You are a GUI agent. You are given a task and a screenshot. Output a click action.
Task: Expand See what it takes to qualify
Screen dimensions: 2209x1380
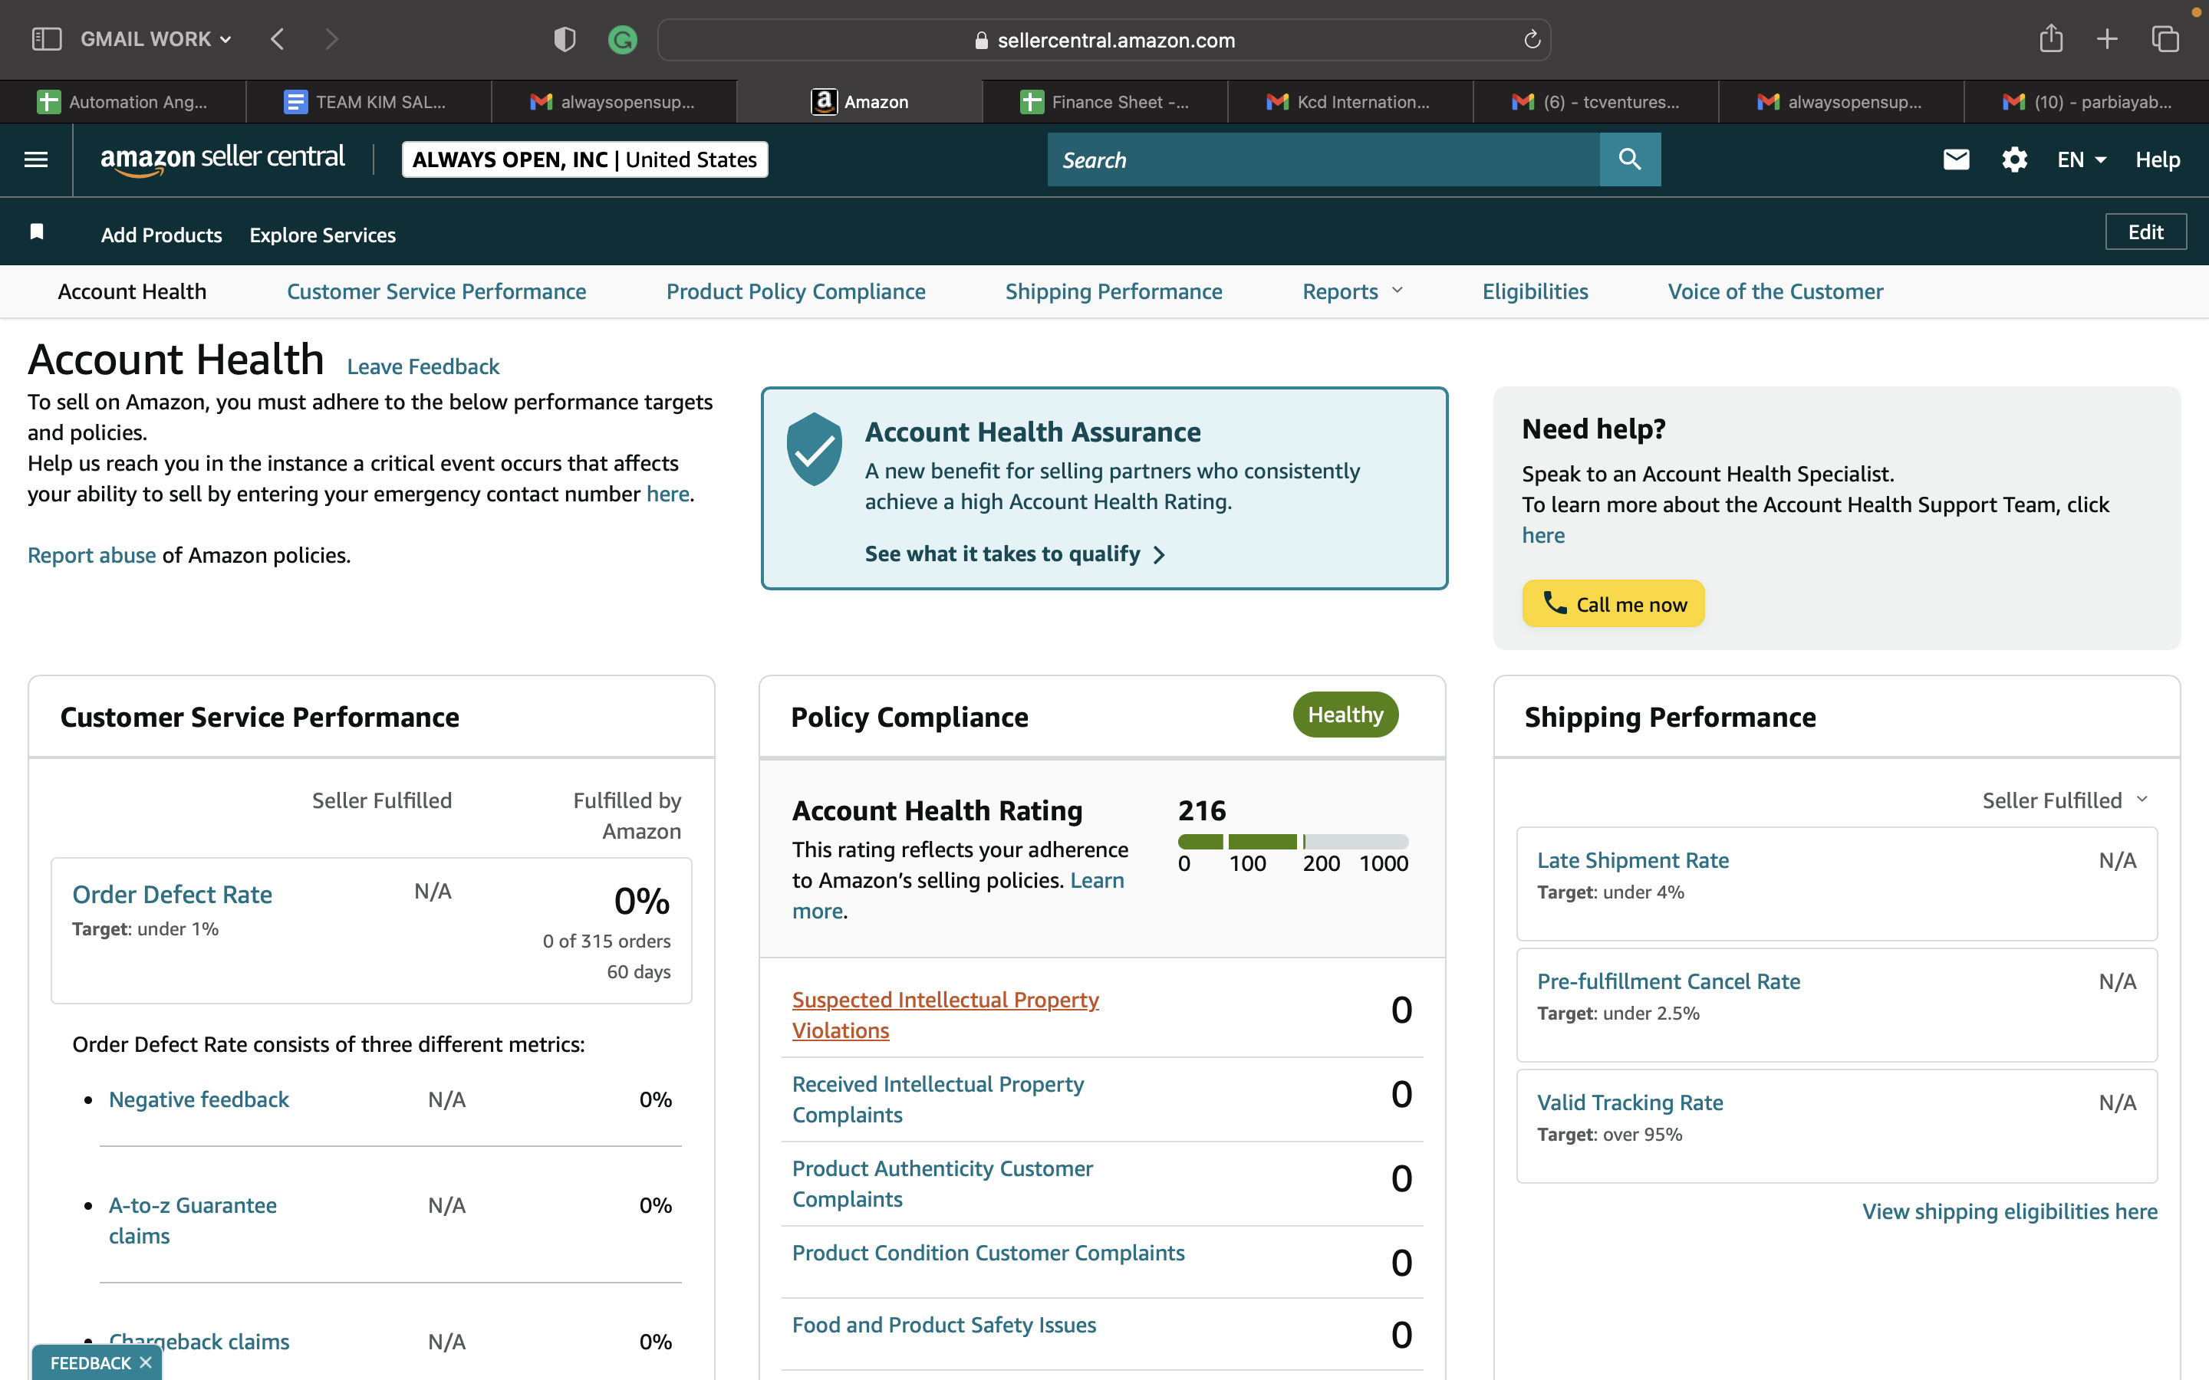1015,554
